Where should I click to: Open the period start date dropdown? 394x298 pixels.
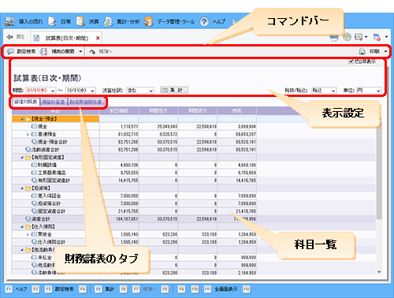click(53, 91)
